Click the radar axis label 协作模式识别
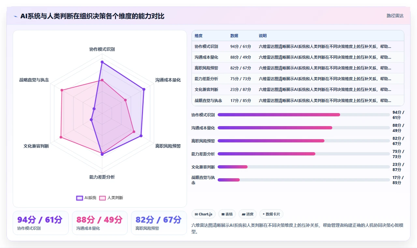 tap(102, 49)
